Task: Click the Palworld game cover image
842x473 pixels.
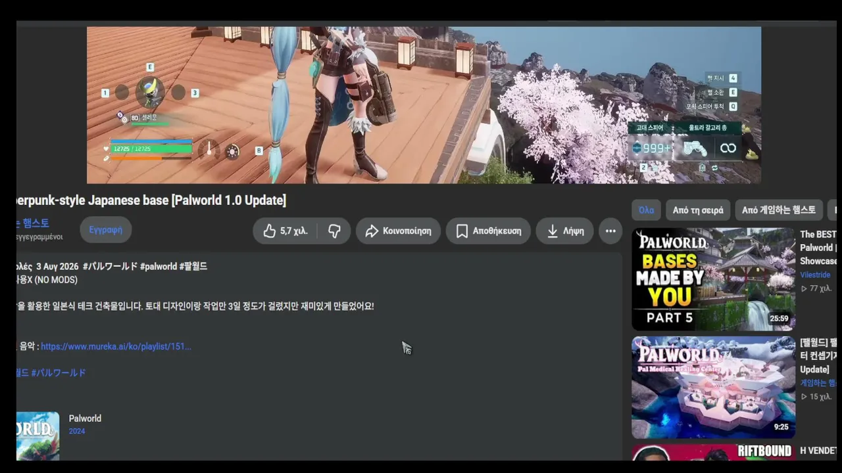Action: coord(37,436)
